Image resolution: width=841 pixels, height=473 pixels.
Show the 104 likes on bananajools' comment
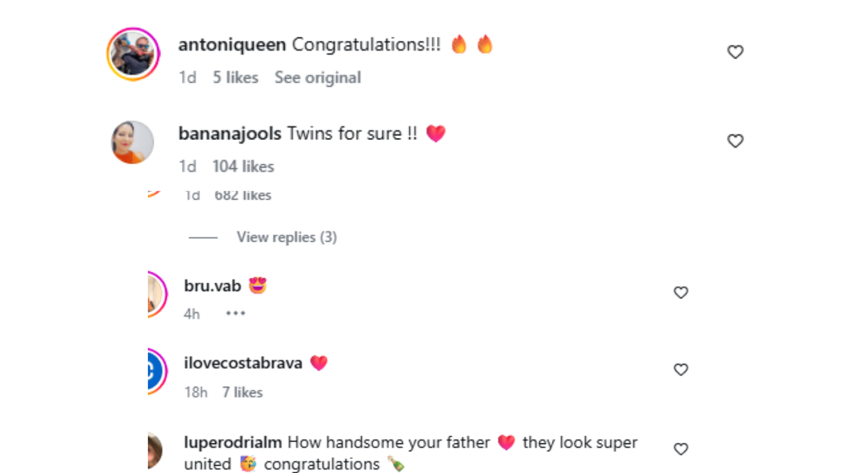click(243, 166)
